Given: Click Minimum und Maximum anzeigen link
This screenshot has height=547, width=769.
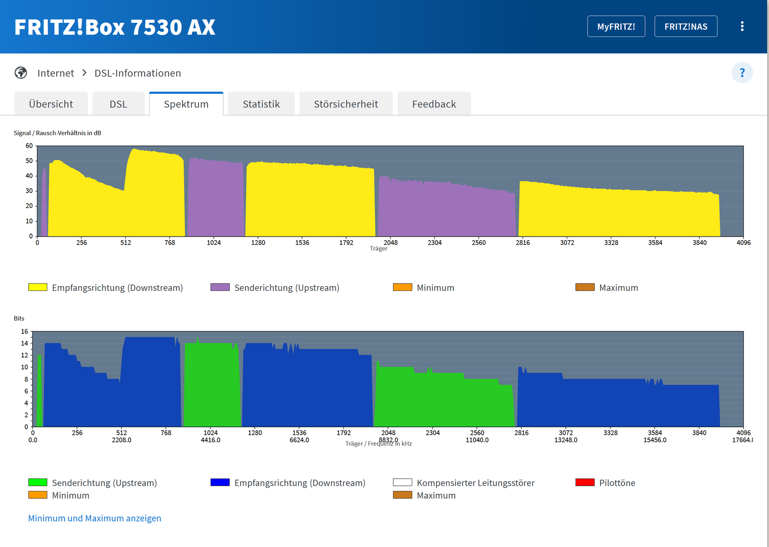Looking at the screenshot, I should pos(95,518).
